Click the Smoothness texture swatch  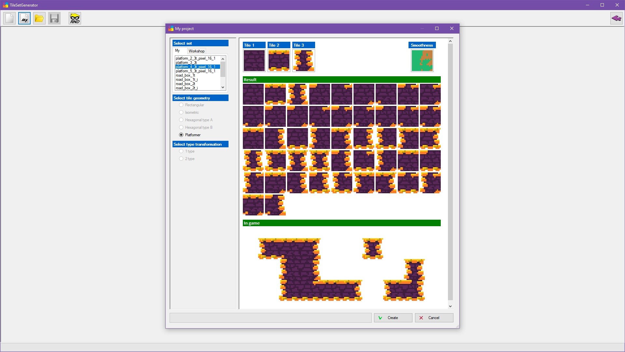coord(422,61)
